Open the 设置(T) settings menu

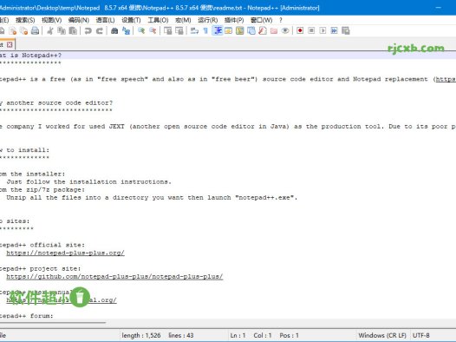pyautogui.click(x=131, y=20)
